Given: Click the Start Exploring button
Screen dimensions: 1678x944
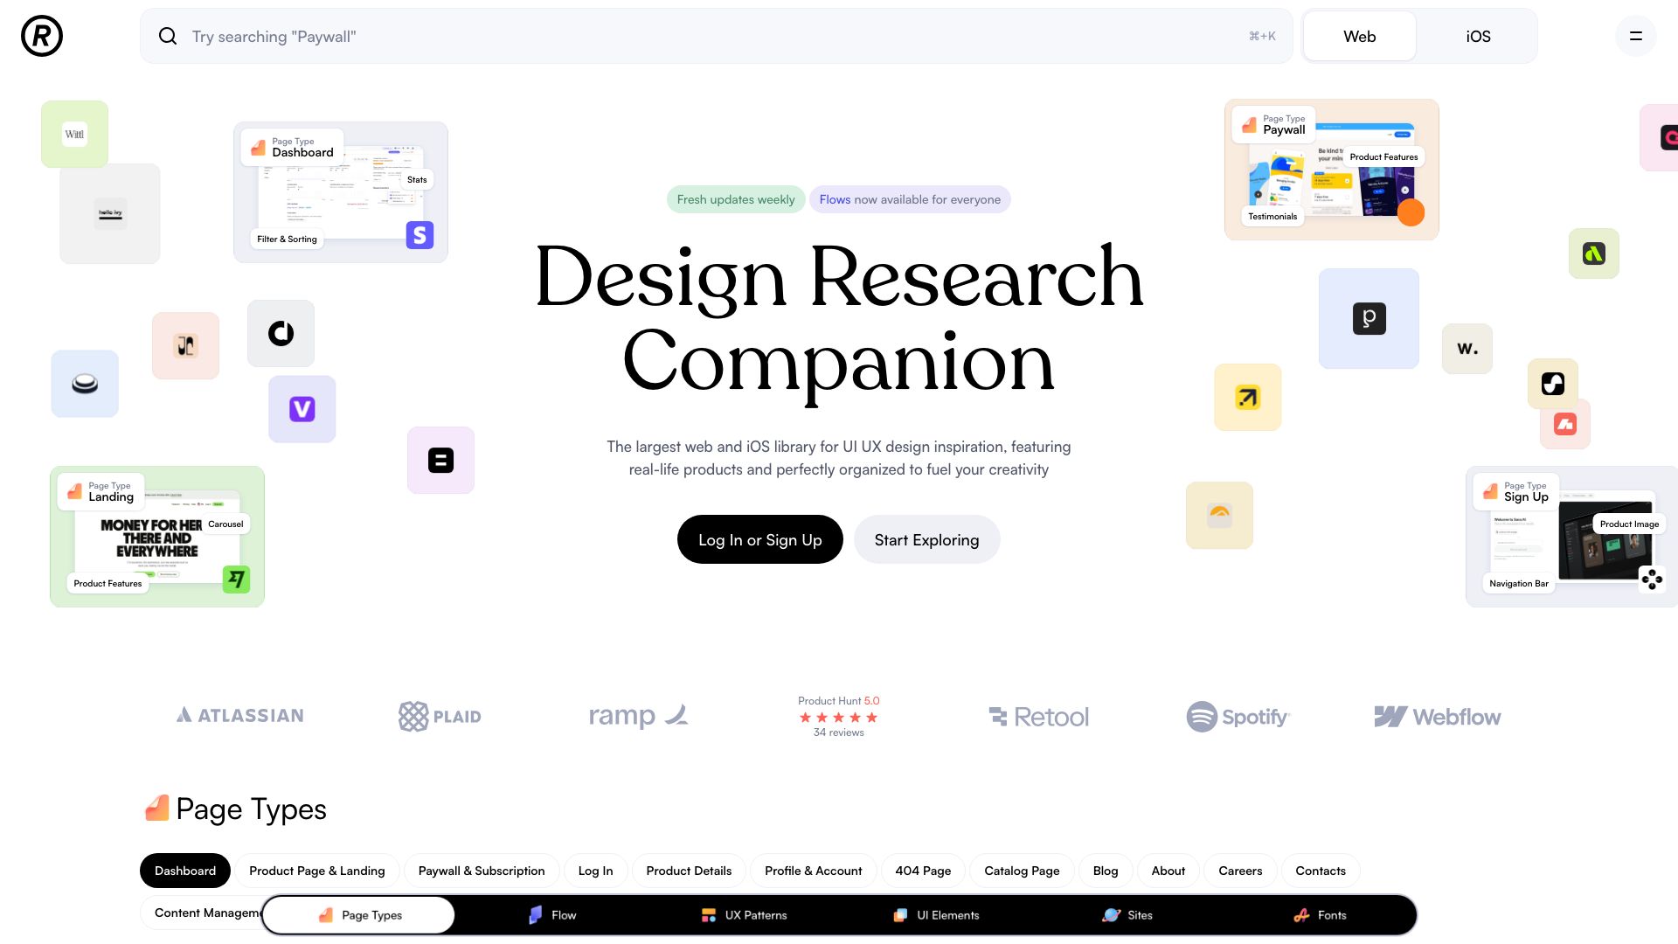Looking at the screenshot, I should click(x=926, y=539).
